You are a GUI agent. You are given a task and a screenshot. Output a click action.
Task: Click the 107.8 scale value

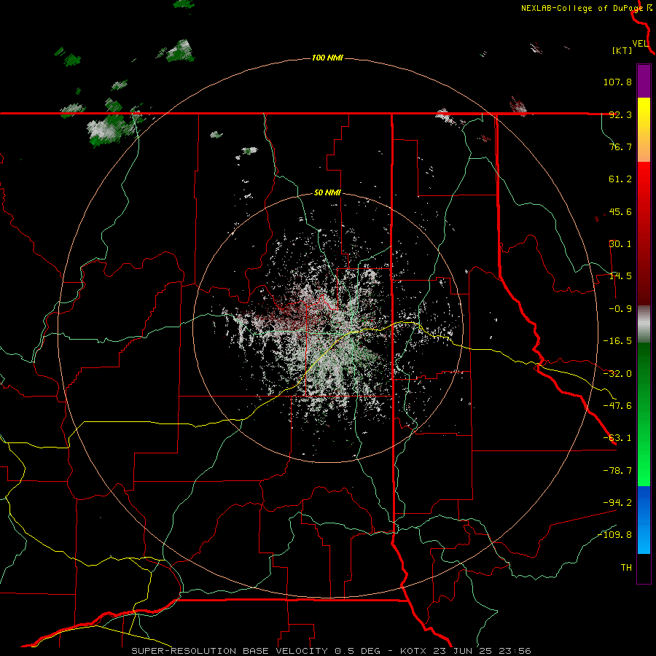pos(617,82)
